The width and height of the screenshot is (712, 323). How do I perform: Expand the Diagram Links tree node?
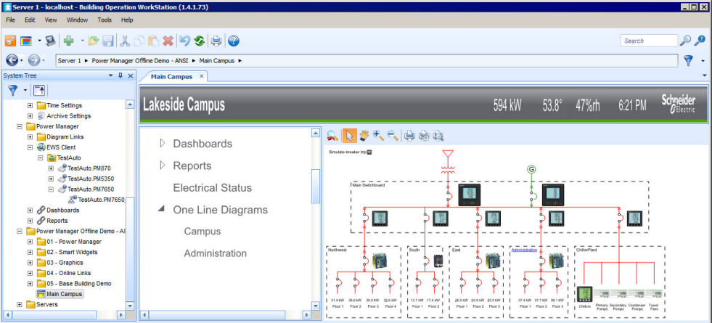coord(30,136)
